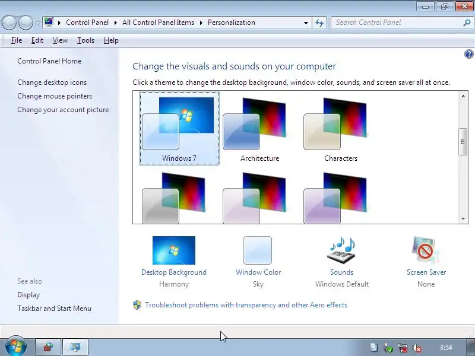
Task: Click the theme list scroll up arrow
Action: tap(463, 96)
